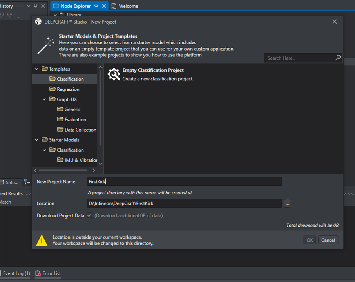Select the Generic tree item

(x=65, y=110)
